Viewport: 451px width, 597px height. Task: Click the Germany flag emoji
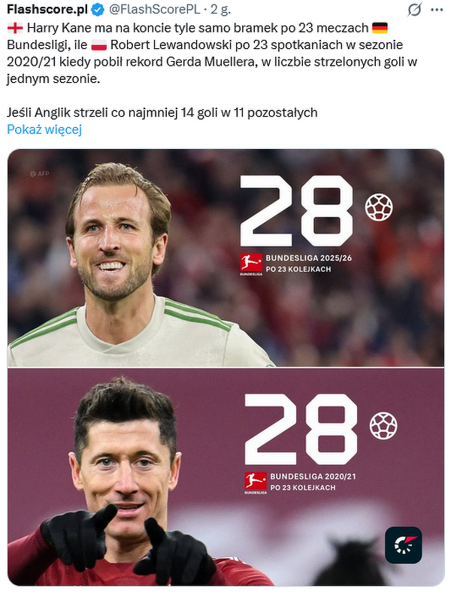(x=380, y=28)
